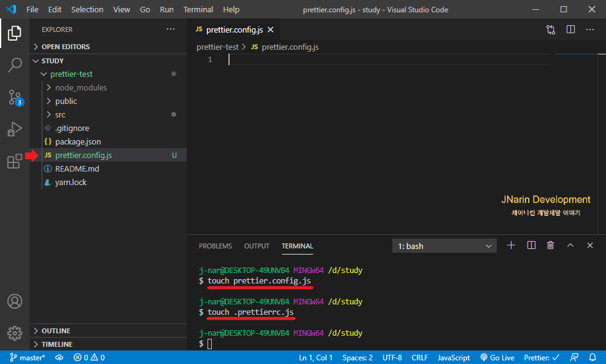Open package.json in the explorer
The height and width of the screenshot is (364, 606).
(x=108, y=142)
